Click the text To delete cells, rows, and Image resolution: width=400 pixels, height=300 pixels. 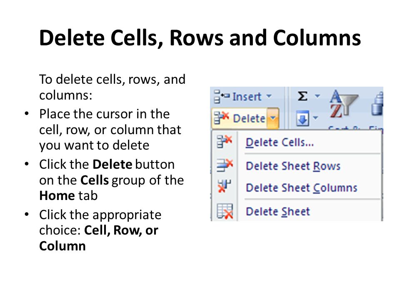point(112,79)
